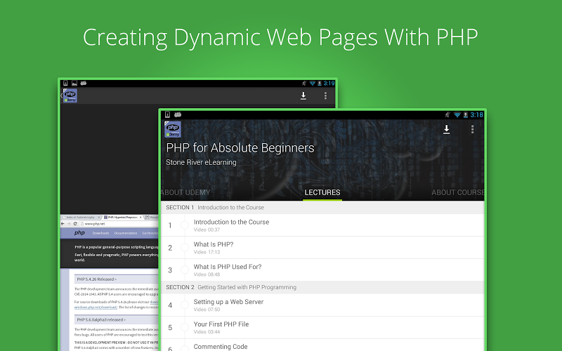Screen dimensions: 562x351
Task: Tap the PHP app icon in the back window
Action: [70, 96]
